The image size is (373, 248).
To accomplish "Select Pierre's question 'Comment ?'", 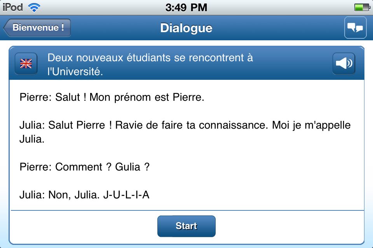I will click(82, 167).
